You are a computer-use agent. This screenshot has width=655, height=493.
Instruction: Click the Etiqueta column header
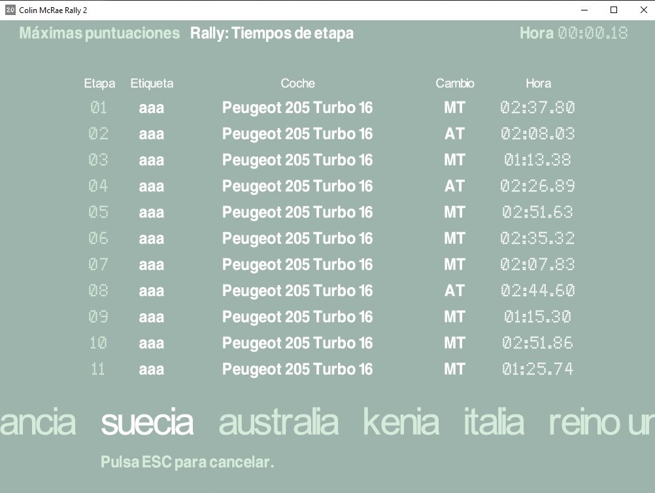(152, 84)
